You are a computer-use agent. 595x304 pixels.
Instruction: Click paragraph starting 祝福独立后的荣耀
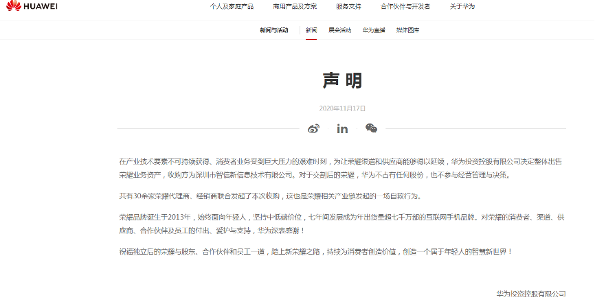(316, 252)
